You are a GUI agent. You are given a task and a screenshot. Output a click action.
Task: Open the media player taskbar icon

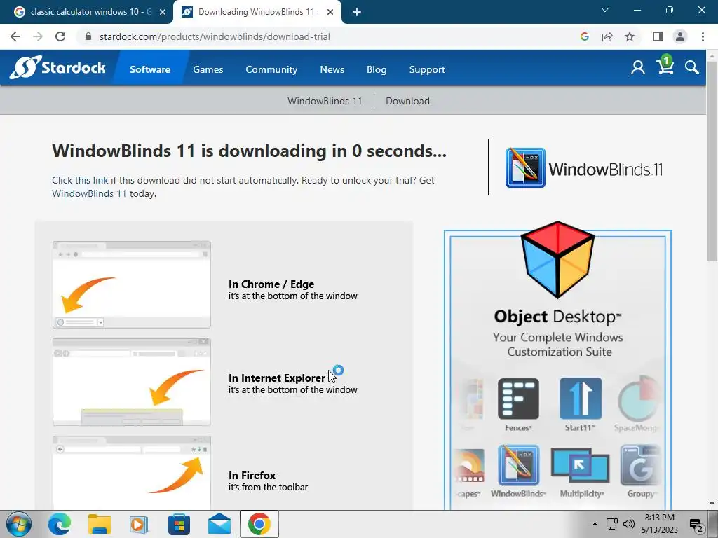[x=139, y=524]
